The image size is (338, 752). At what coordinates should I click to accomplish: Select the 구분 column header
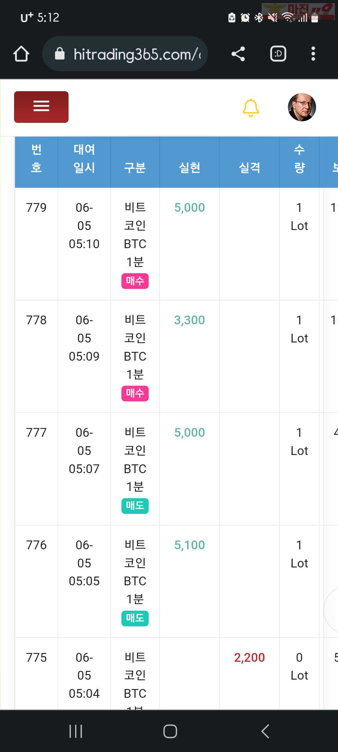[x=135, y=168]
